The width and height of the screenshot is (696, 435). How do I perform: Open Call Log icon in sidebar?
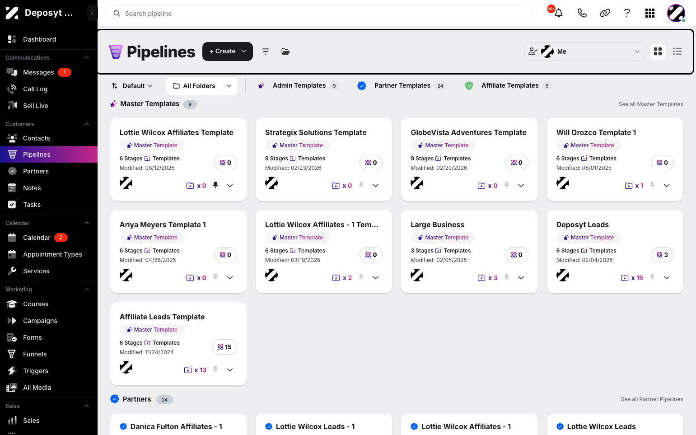(12, 89)
